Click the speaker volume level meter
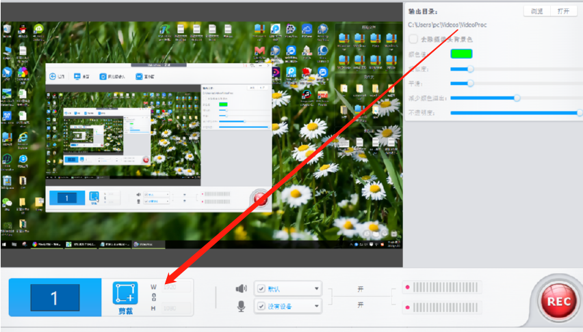This screenshot has height=332, width=583. click(x=442, y=287)
